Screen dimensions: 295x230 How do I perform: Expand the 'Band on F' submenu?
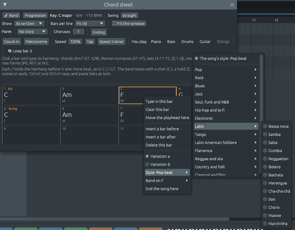(167, 180)
